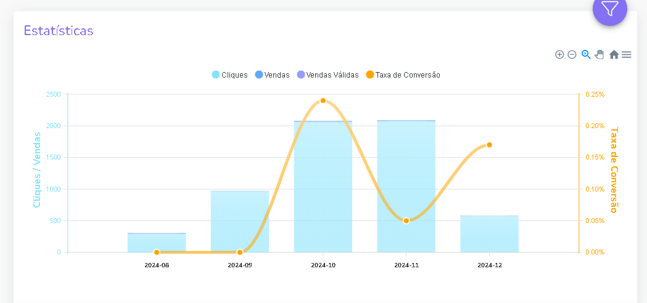Click the 2024-08 bar in chart
Viewport: 647px width, 303px height.
click(x=157, y=241)
